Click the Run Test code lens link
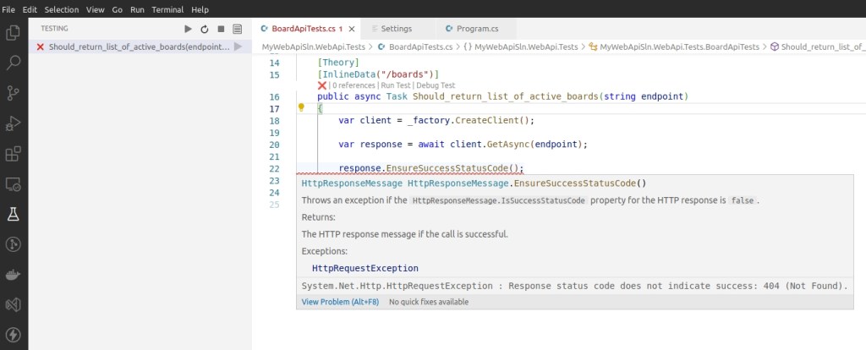Viewport: 866px width, 350px height. click(x=397, y=85)
